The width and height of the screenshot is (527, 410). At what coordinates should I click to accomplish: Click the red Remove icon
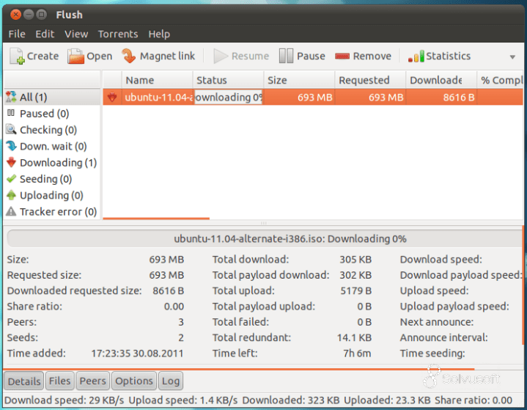tap(342, 56)
